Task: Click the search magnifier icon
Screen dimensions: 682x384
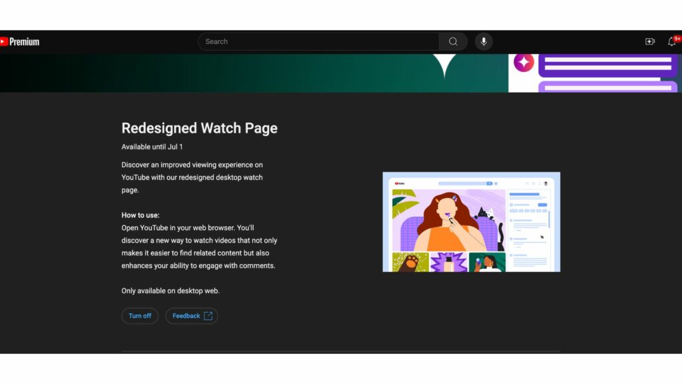Action: 453,41
